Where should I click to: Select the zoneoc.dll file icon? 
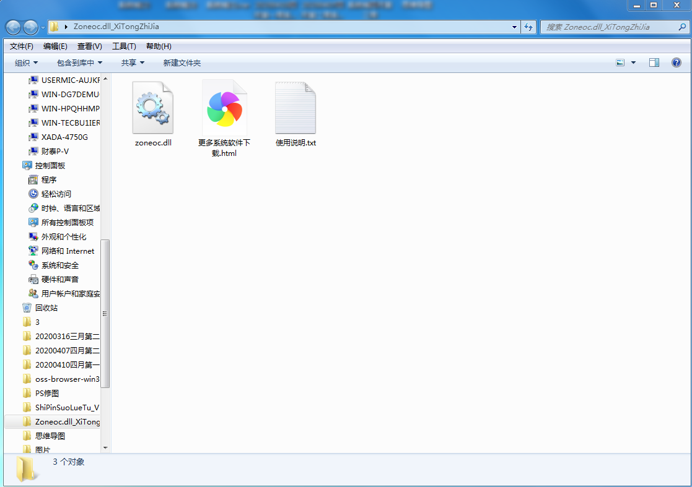[x=152, y=108]
